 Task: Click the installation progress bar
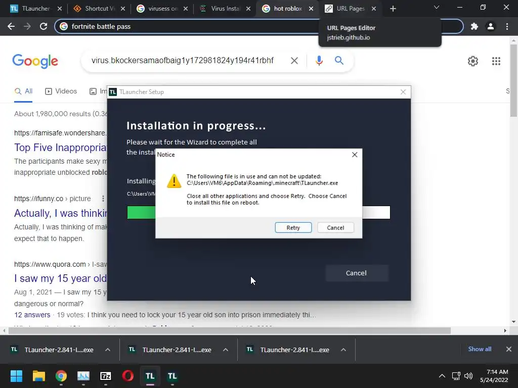(258, 213)
